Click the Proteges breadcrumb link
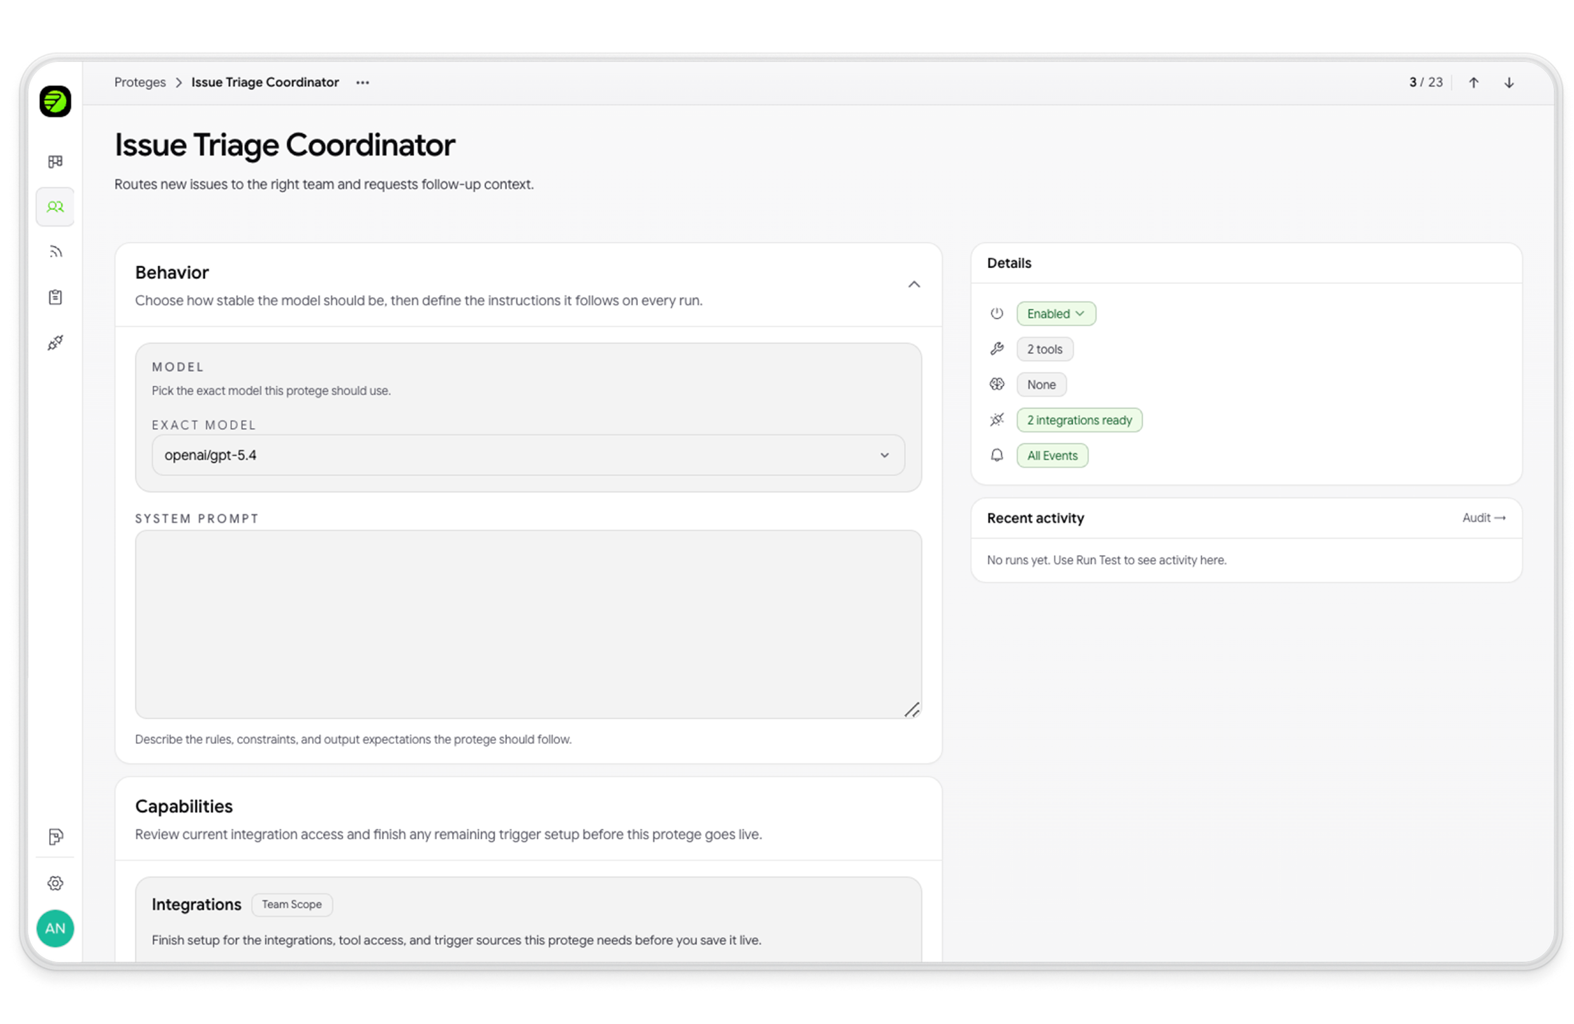The image size is (1574, 1024). 140,83
